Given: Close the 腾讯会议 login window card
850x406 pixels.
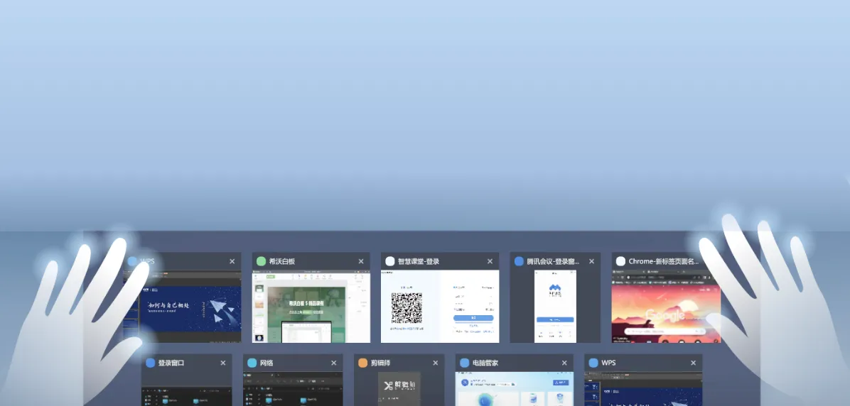Looking at the screenshot, I should (x=591, y=261).
